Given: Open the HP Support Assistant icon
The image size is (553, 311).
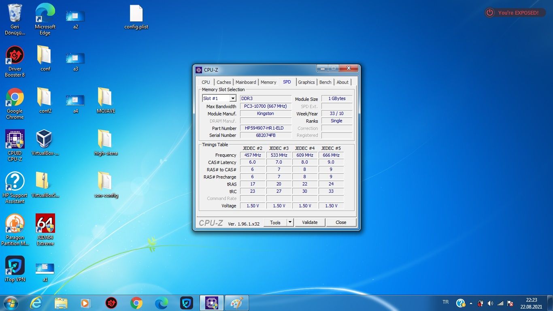Looking at the screenshot, I should (15, 182).
